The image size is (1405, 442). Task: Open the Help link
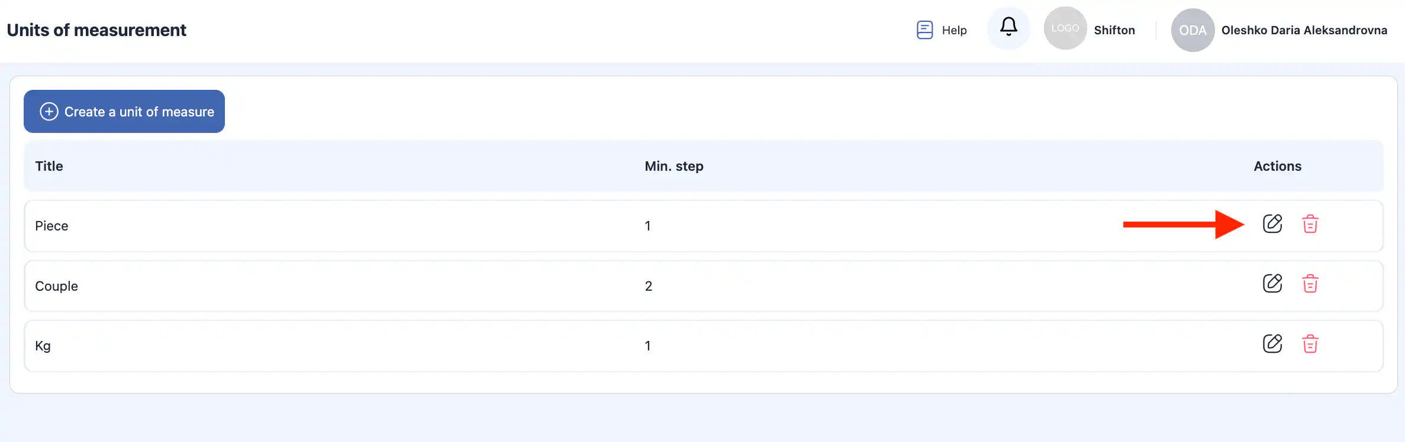[954, 30]
